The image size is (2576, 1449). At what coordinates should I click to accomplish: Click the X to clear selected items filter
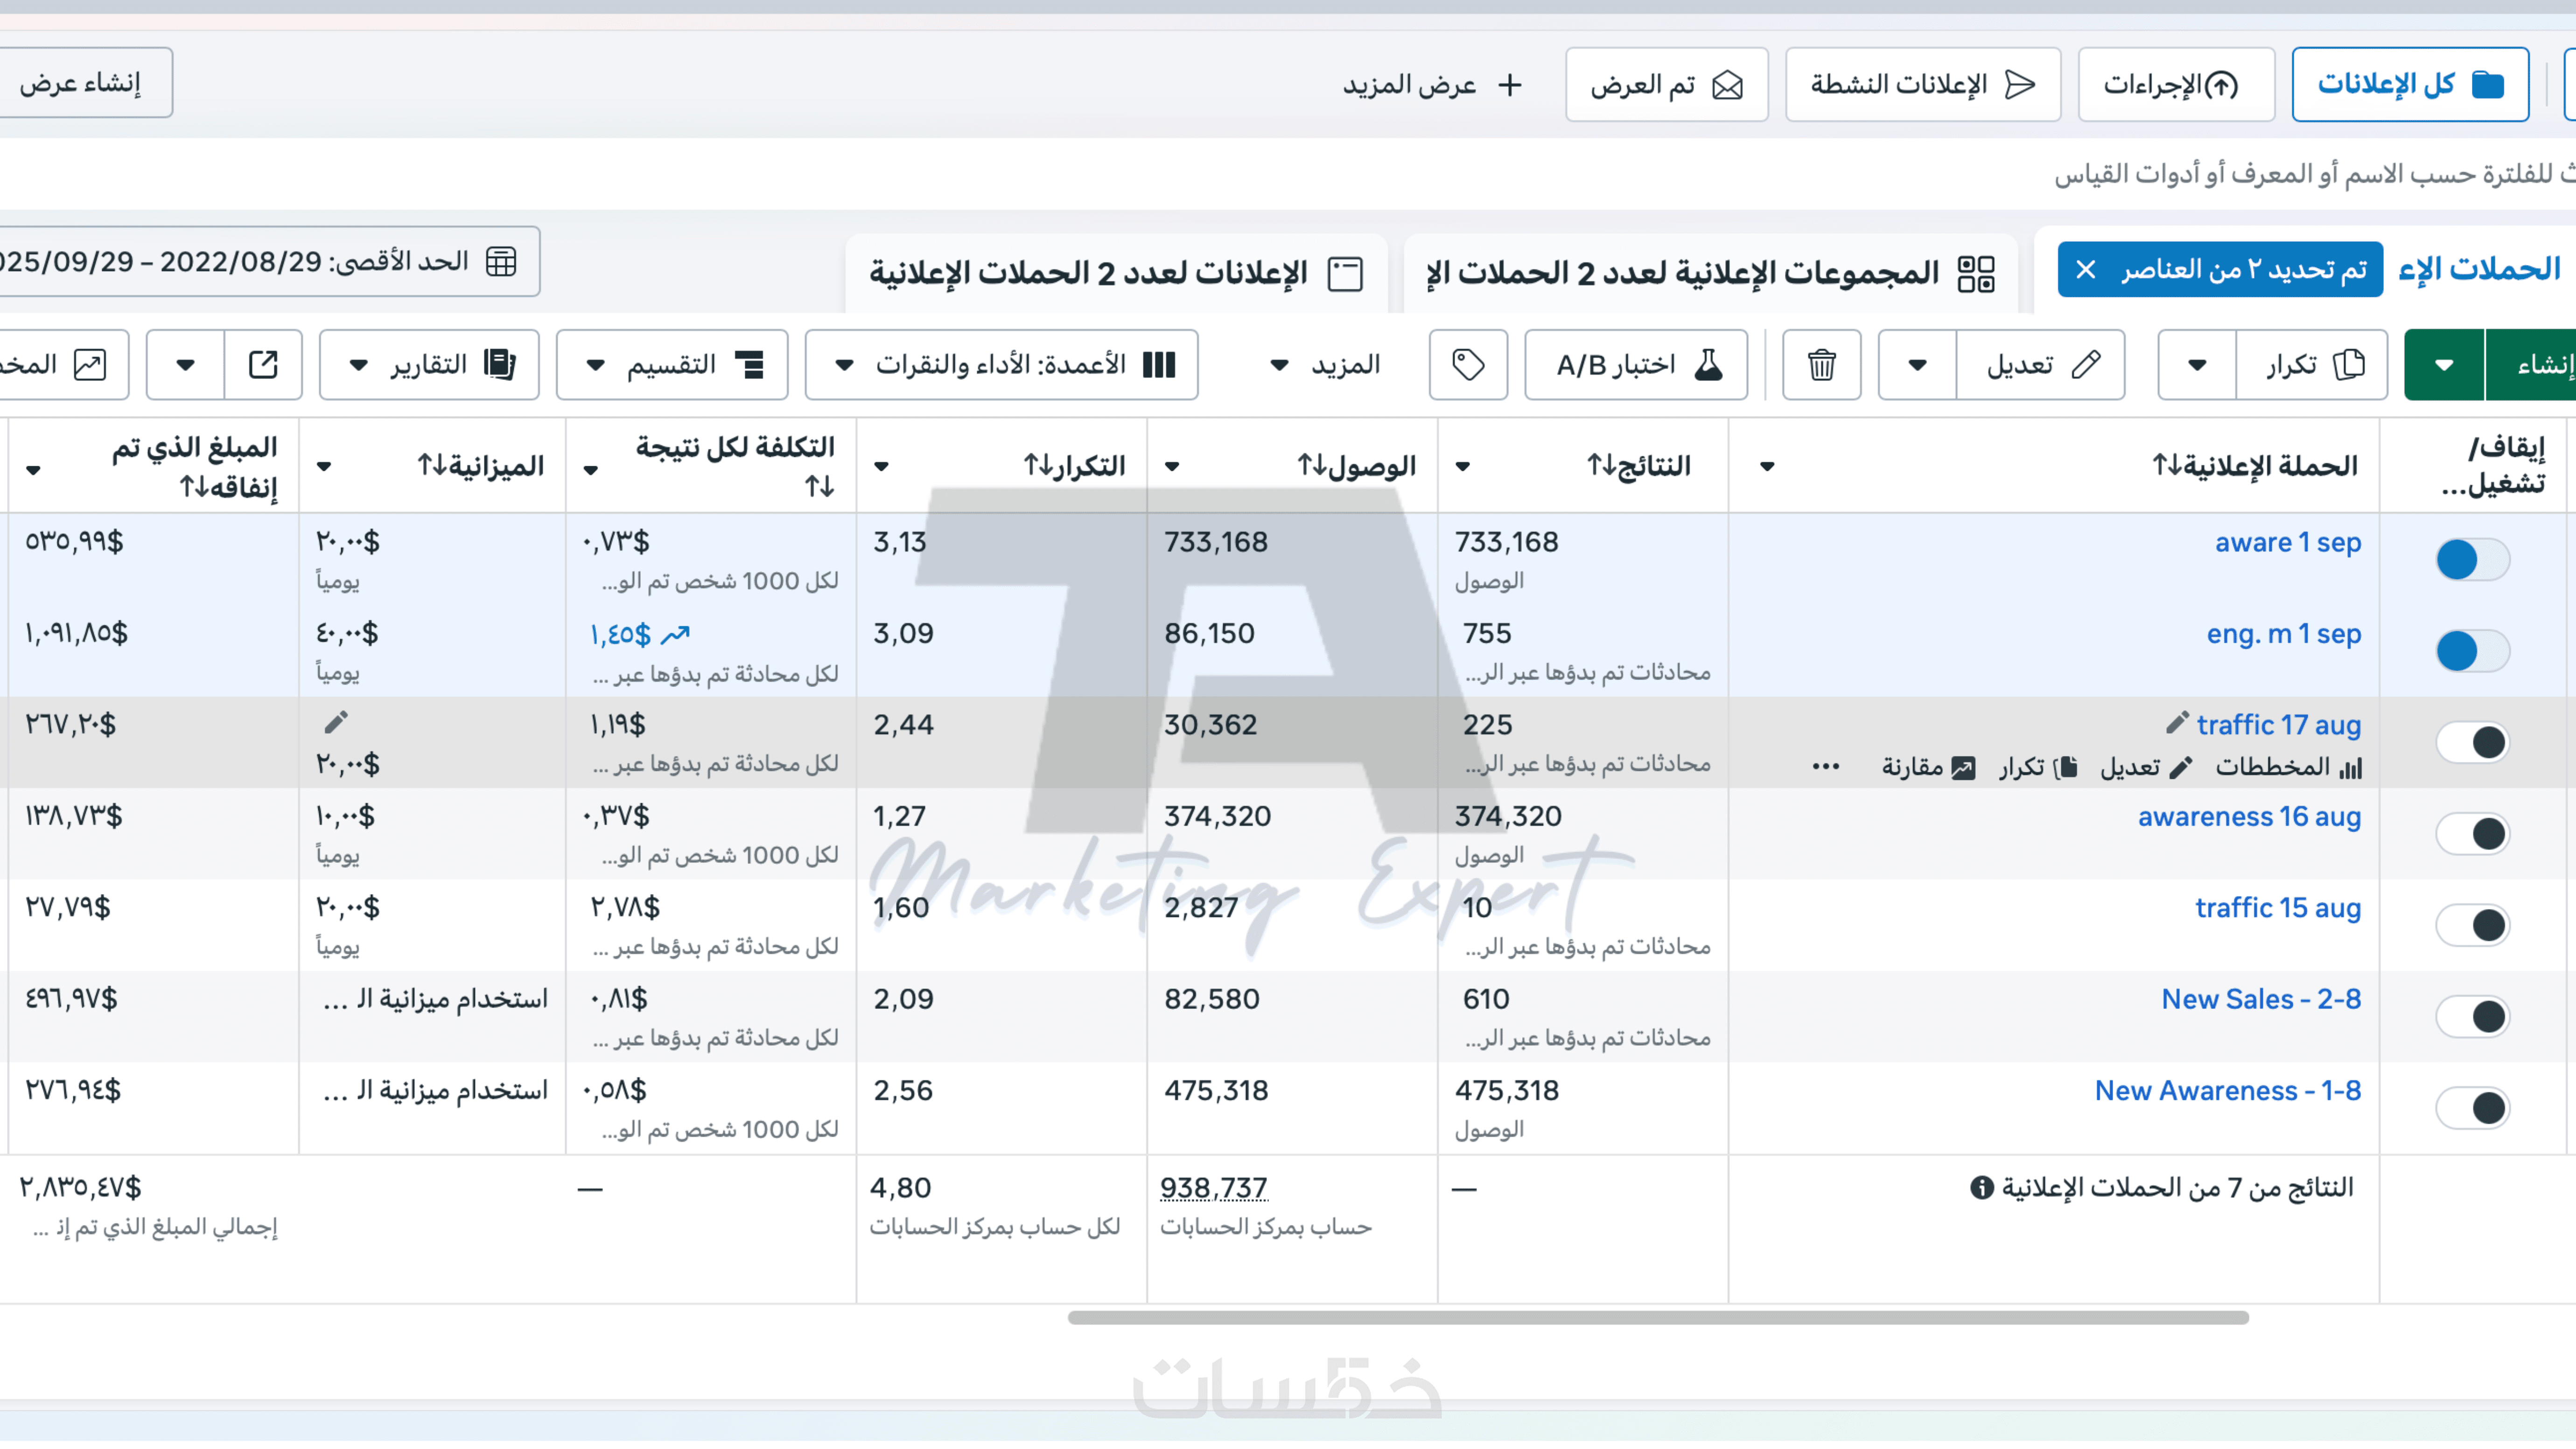click(2085, 270)
